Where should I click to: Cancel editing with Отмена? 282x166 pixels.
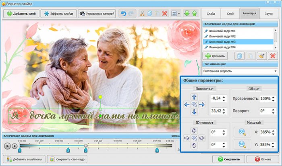[x=263, y=159]
